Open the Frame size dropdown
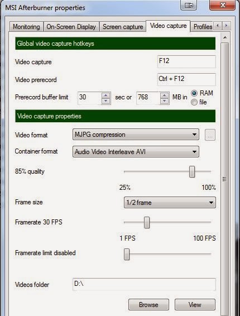The width and height of the screenshot is (240, 316). coord(170,202)
